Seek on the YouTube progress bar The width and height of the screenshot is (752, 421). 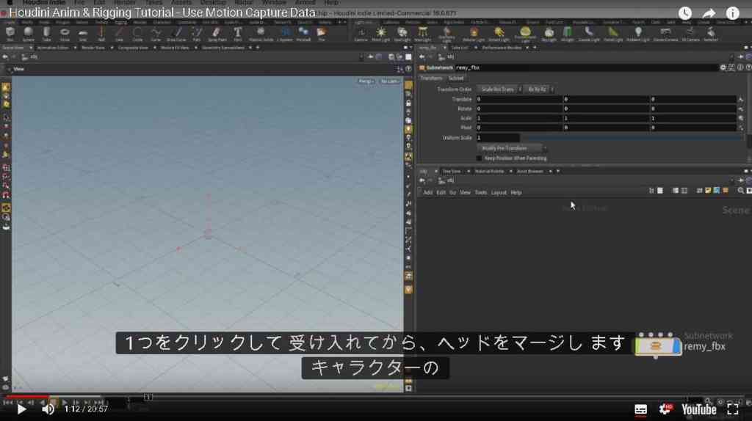376,397
